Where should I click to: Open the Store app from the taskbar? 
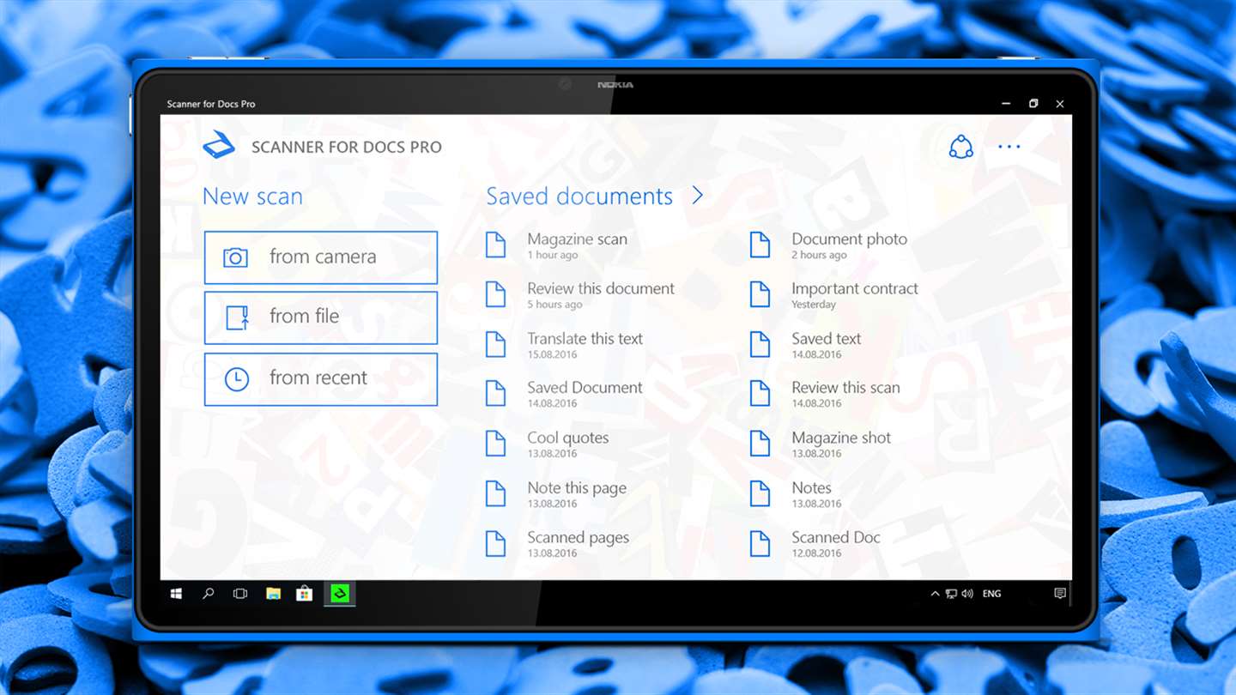(305, 594)
